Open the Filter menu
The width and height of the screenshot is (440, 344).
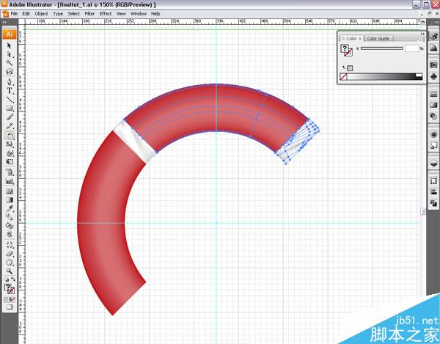point(89,13)
